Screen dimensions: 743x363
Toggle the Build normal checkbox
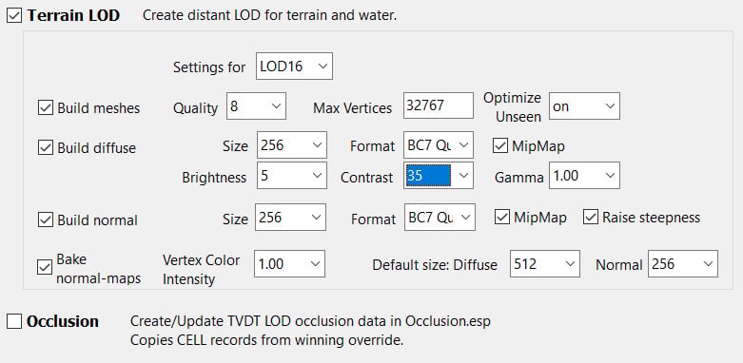45,220
